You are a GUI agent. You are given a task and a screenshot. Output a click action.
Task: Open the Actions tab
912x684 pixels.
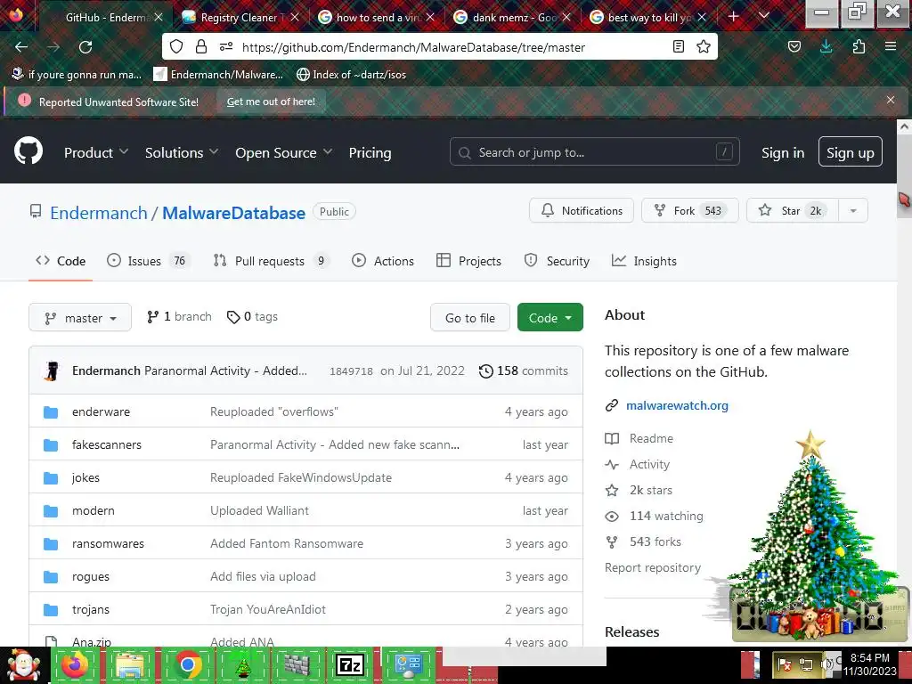click(x=383, y=261)
